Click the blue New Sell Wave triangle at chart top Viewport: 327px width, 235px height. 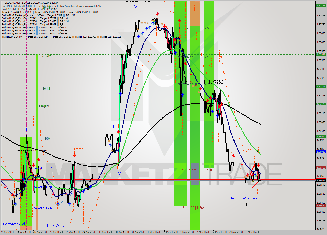coord(136,7)
